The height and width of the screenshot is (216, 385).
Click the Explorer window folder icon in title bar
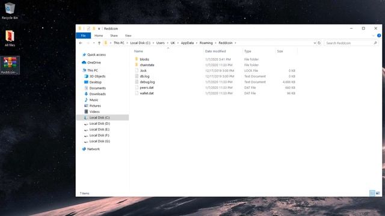[80, 28]
